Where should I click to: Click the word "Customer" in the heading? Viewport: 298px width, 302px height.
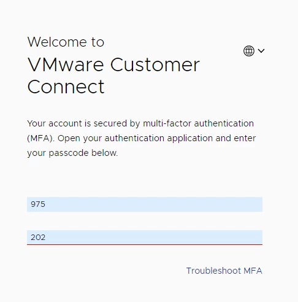click(155, 64)
